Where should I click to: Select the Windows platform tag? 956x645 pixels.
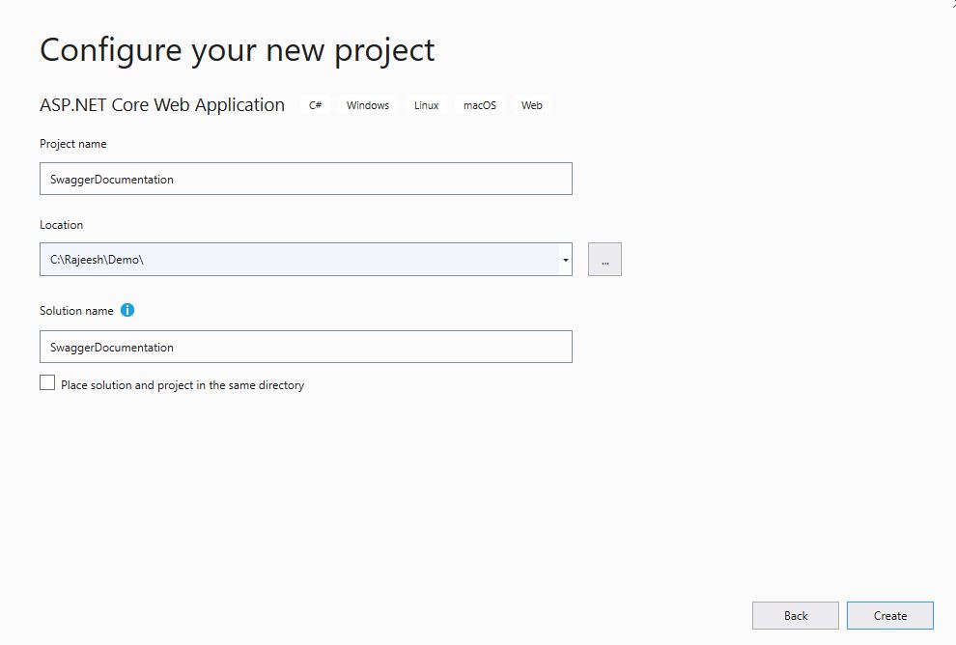[368, 105]
